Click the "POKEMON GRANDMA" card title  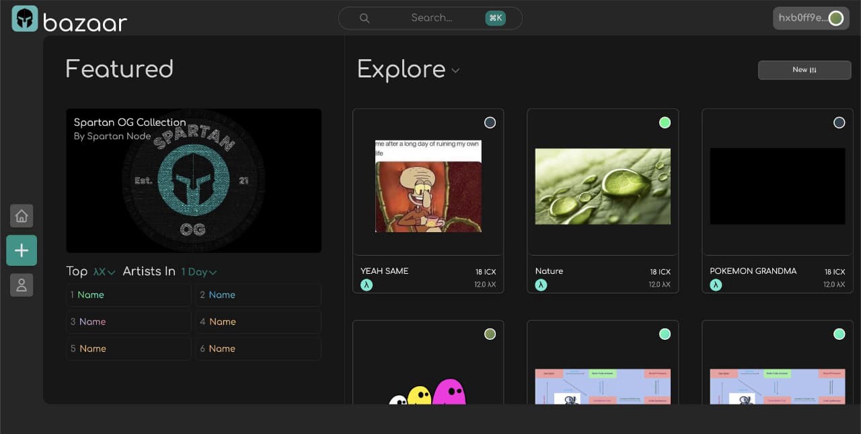(753, 271)
